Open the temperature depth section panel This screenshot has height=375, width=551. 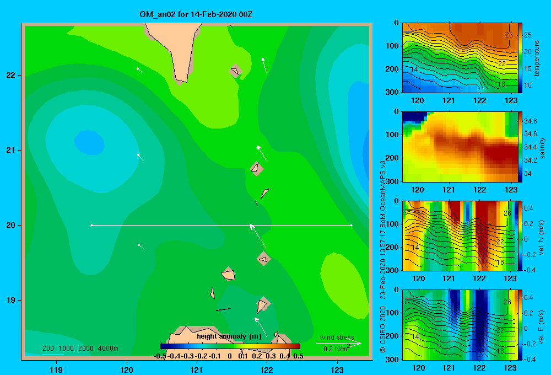460,58
